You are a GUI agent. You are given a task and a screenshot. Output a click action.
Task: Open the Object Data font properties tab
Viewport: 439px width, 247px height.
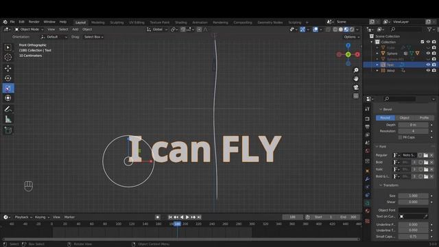tap(368, 203)
